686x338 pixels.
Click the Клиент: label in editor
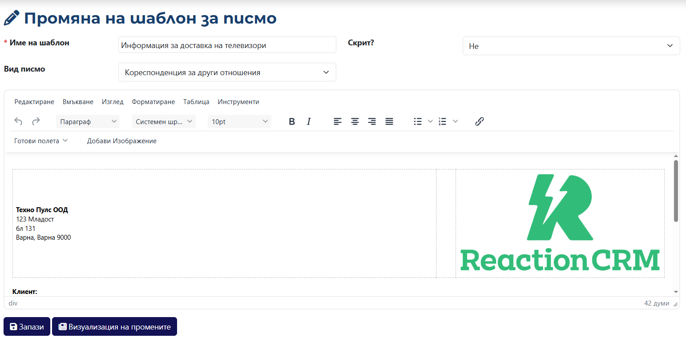(25, 292)
